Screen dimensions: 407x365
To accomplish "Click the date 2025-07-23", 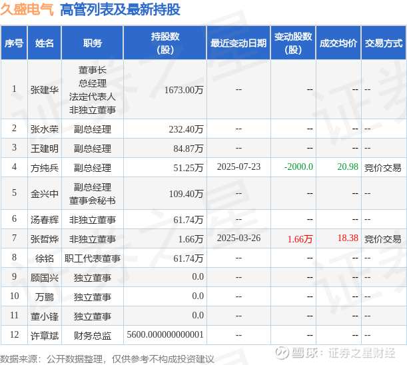I will pos(238,167).
